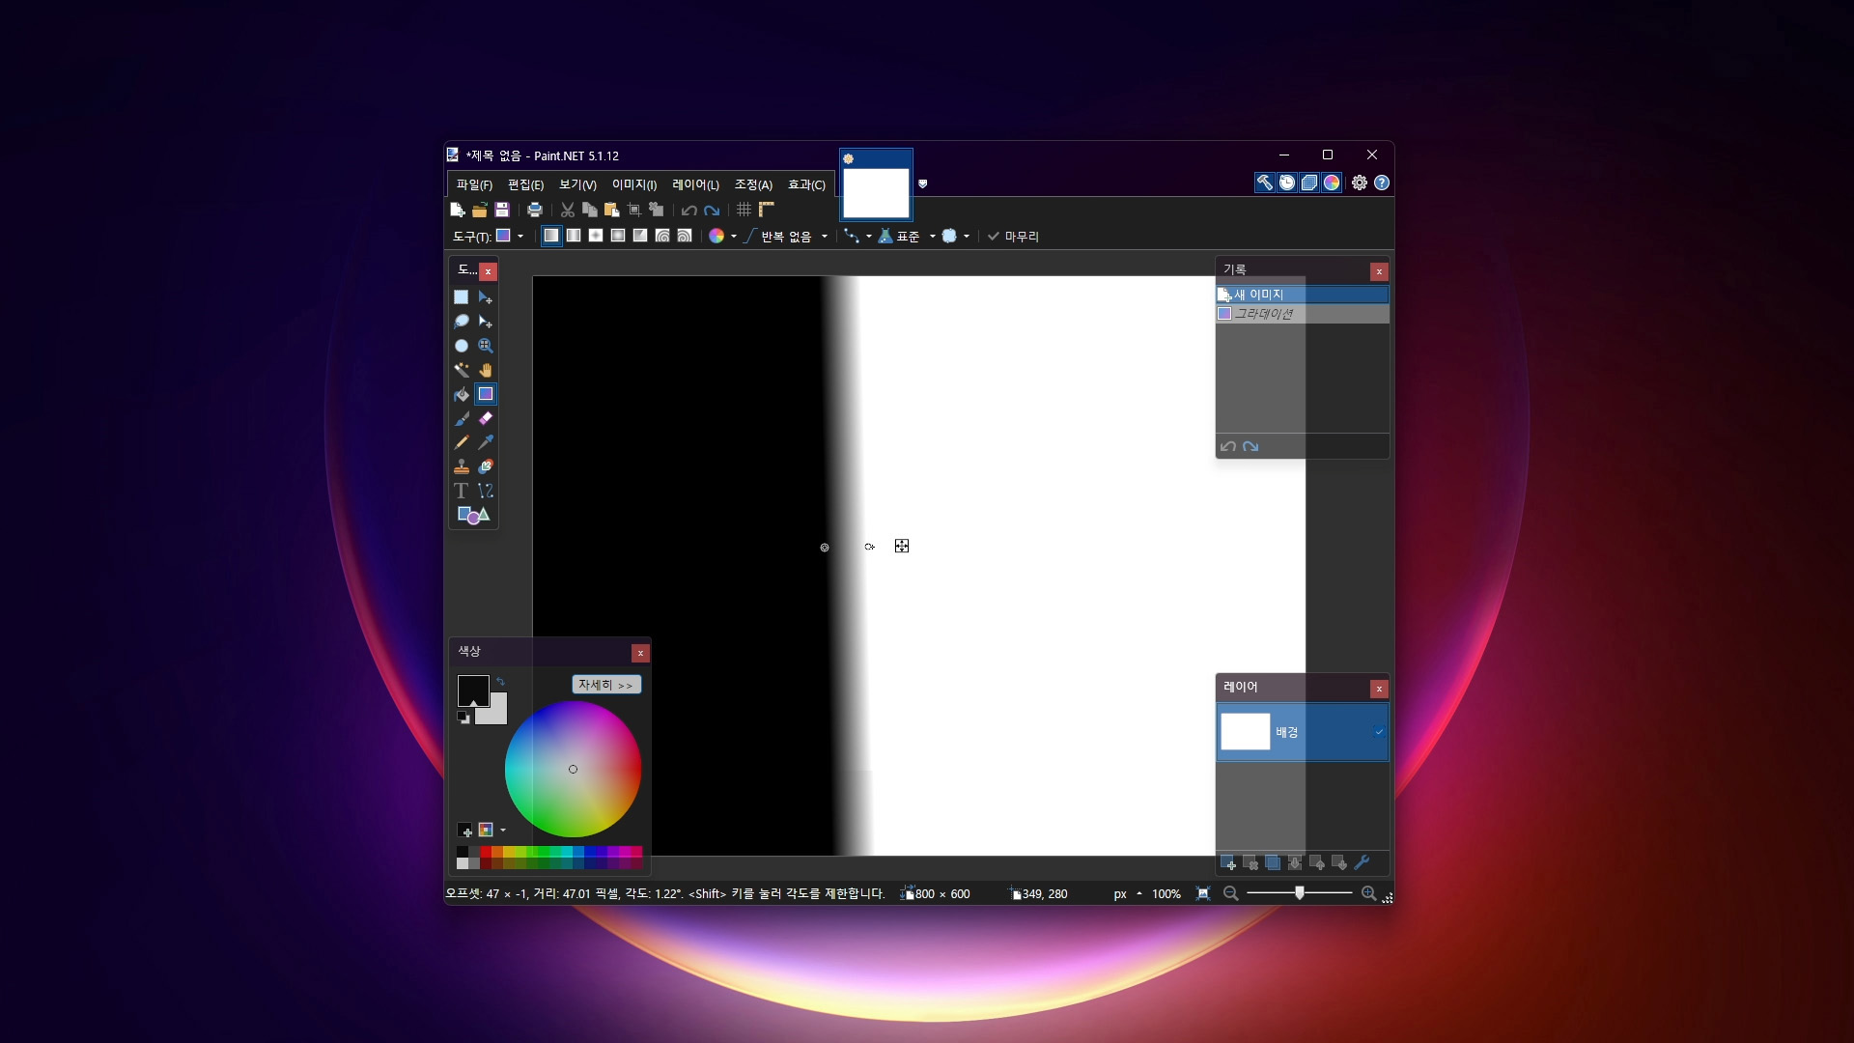The height and width of the screenshot is (1043, 1854).
Task: Toggle the rulers display
Action: [x=767, y=210]
